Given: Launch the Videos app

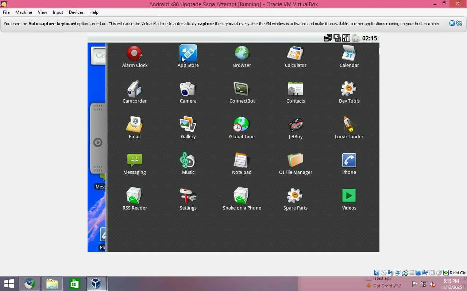Looking at the screenshot, I should click(x=349, y=199).
